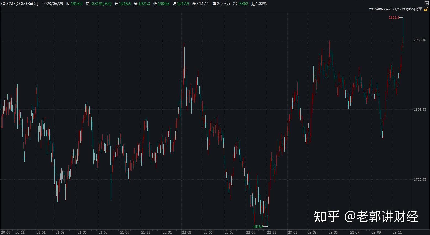Select the GC.CMX[COMEX黄金] symbol title
The width and height of the screenshot is (430, 235).
tap(20, 4)
